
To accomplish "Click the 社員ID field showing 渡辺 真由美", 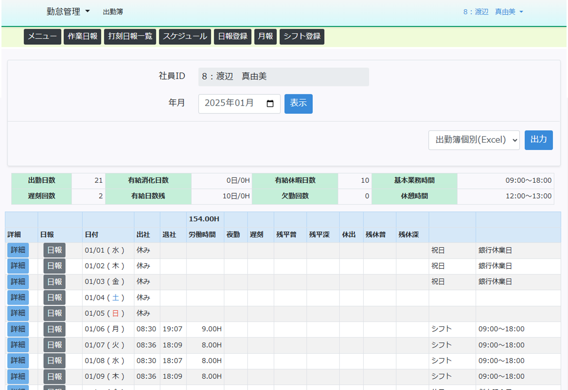I will click(x=283, y=77).
